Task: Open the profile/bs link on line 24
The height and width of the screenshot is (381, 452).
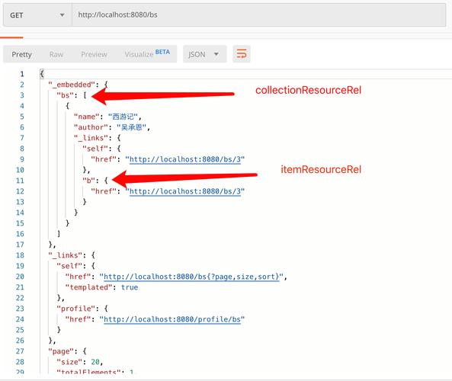Action: (x=172, y=319)
